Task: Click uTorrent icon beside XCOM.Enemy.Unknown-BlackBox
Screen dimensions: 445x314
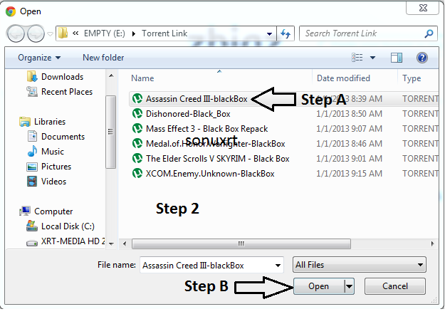Action: [x=137, y=174]
